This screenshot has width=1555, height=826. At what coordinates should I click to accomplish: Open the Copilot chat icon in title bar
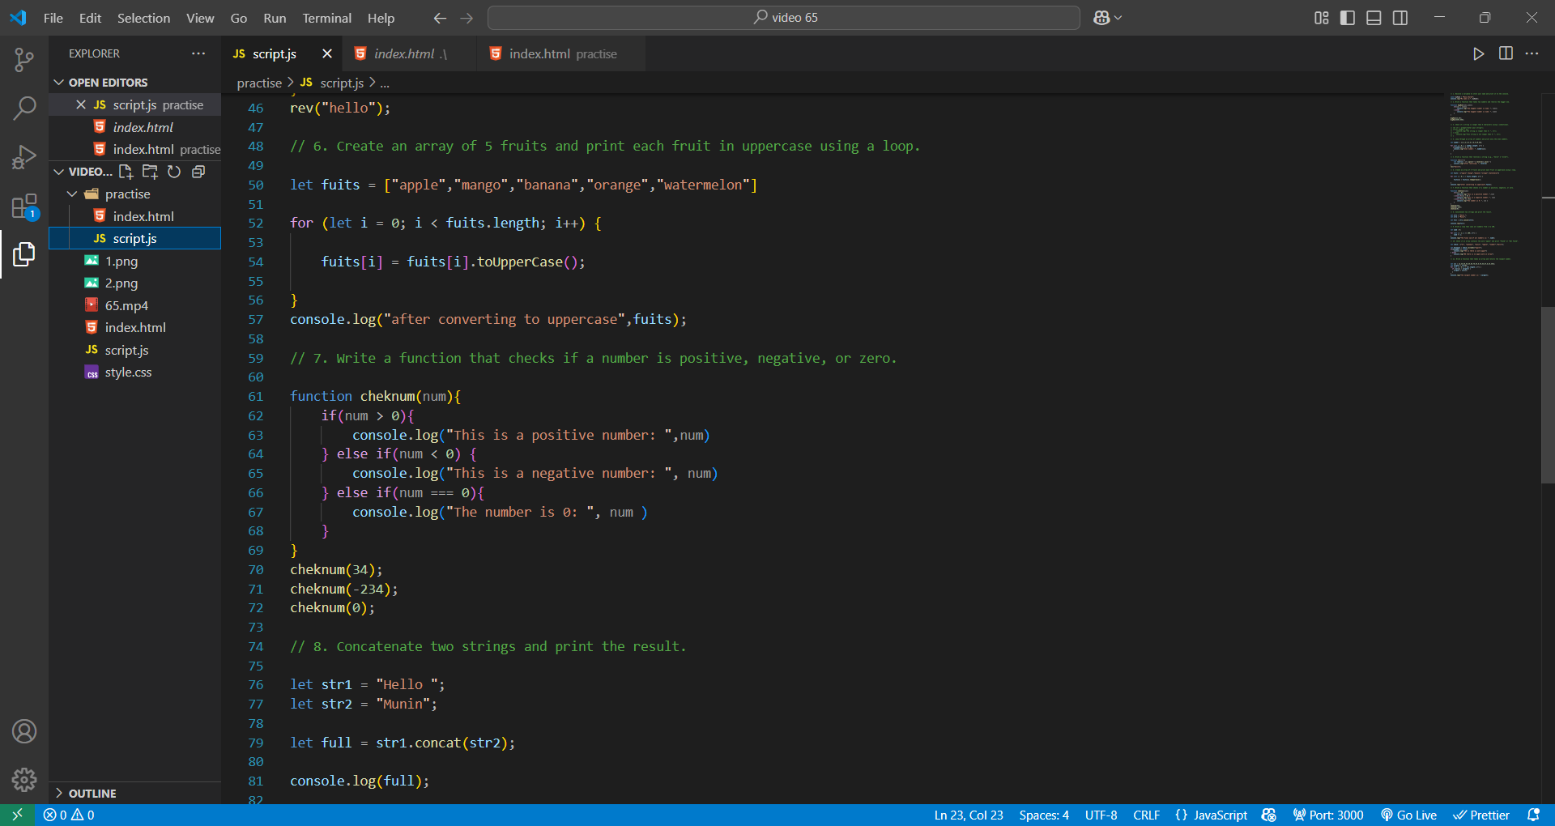1101,18
